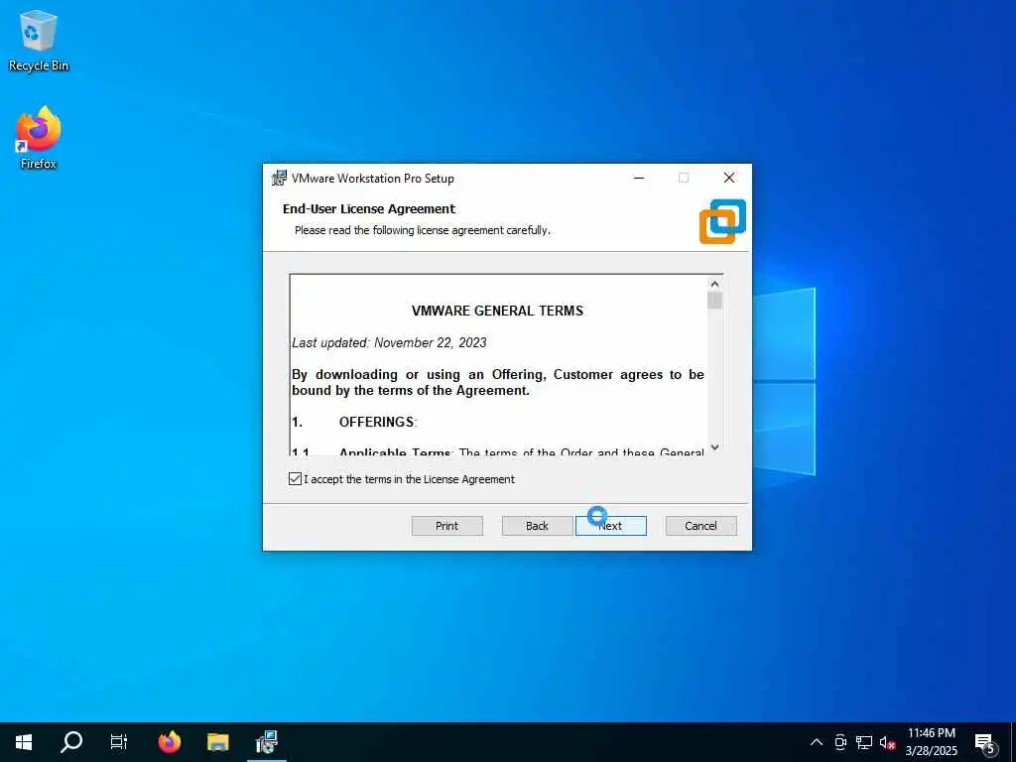This screenshot has width=1016, height=762.
Task: Select the Firefox desktop shortcut
Action: pos(39,137)
